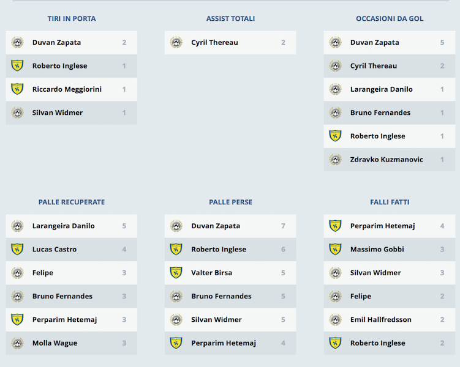Click Chievo crest beside Massimo Gobbi

pos(335,250)
